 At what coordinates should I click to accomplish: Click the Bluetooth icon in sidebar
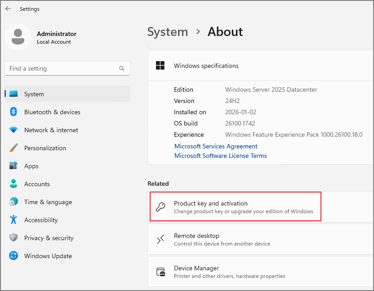(13, 112)
